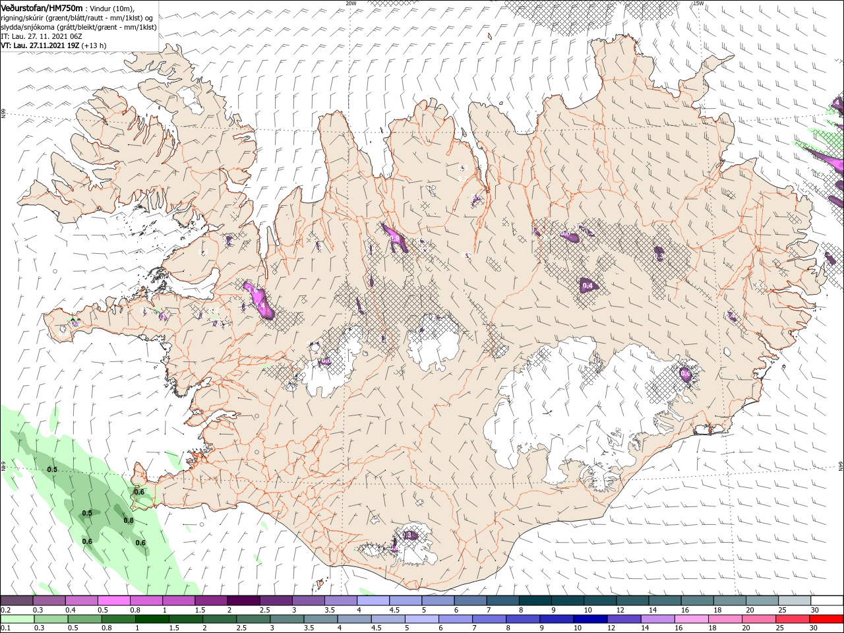Pick the snow scale swatch between 4 and 4.5
This screenshot has width=844, height=633.
pyautogui.click(x=373, y=601)
